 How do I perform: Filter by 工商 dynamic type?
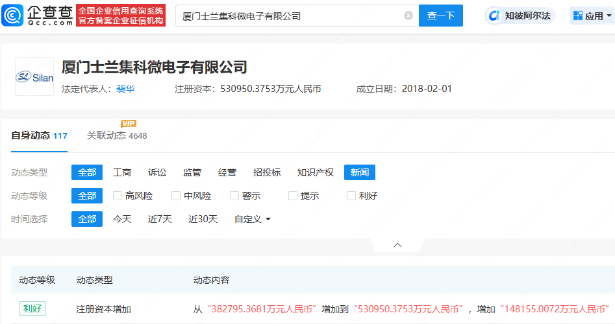(x=122, y=172)
